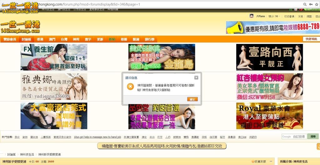Open the 快捷導航 quick navigation menu
This screenshot has width=320, height=165.
[x=311, y=39]
